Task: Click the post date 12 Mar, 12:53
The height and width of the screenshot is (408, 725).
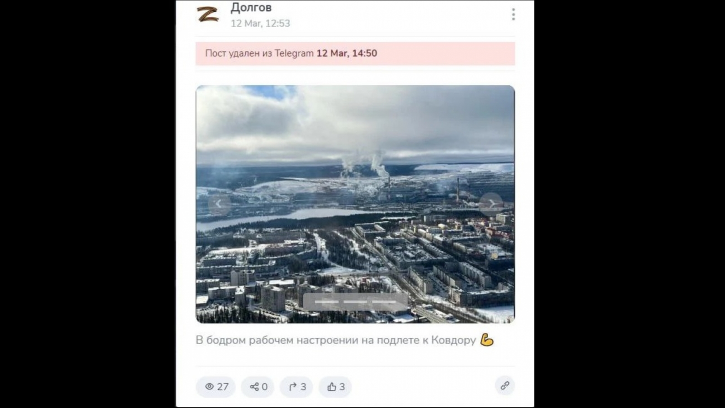Action: (x=261, y=24)
